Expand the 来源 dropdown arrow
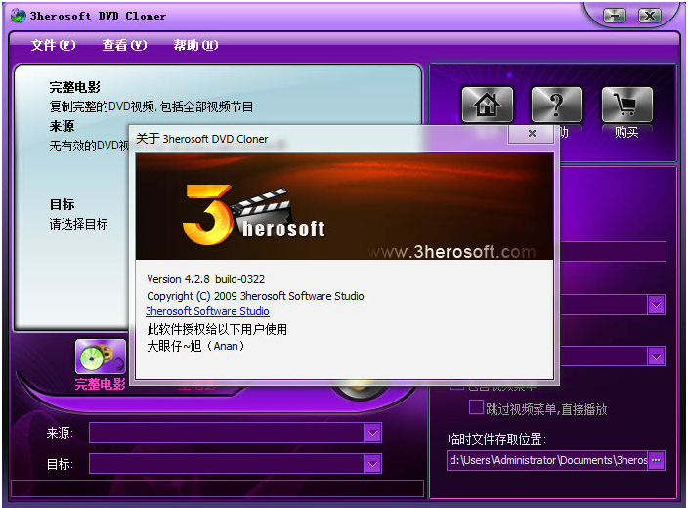 coord(372,433)
